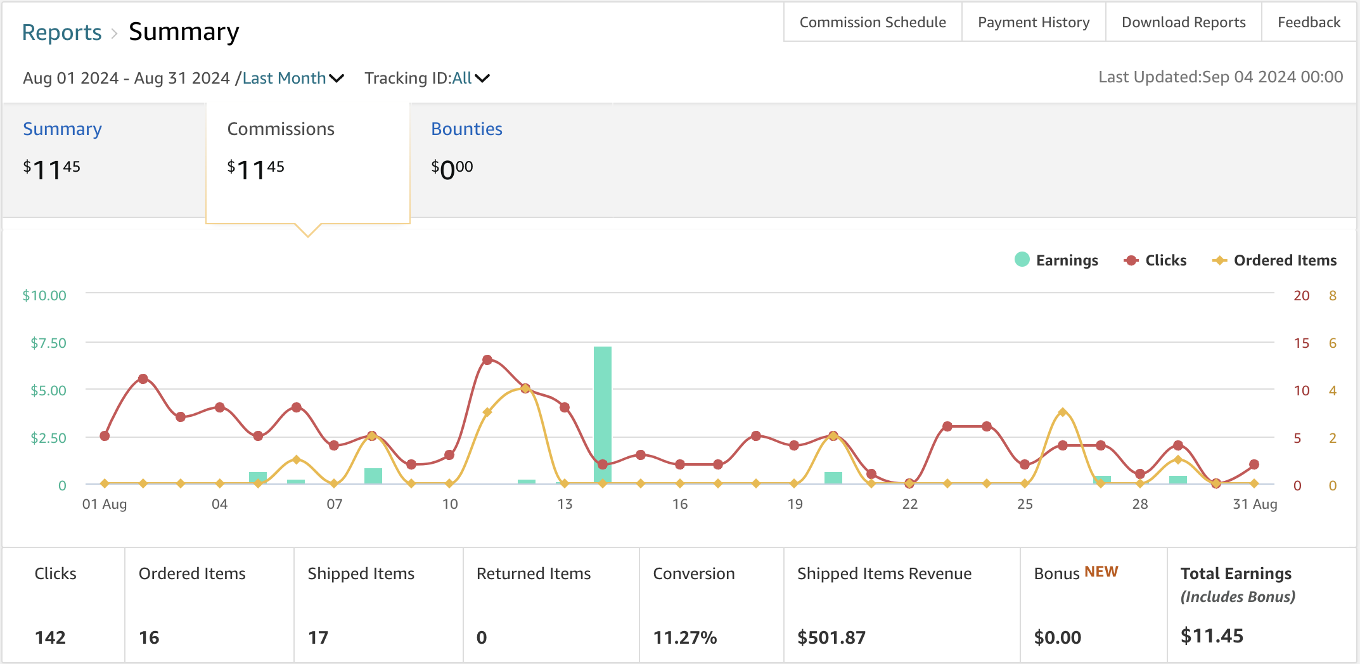Toggle the Earnings legend series
Viewport: 1360px width, 664px height.
point(1056,260)
